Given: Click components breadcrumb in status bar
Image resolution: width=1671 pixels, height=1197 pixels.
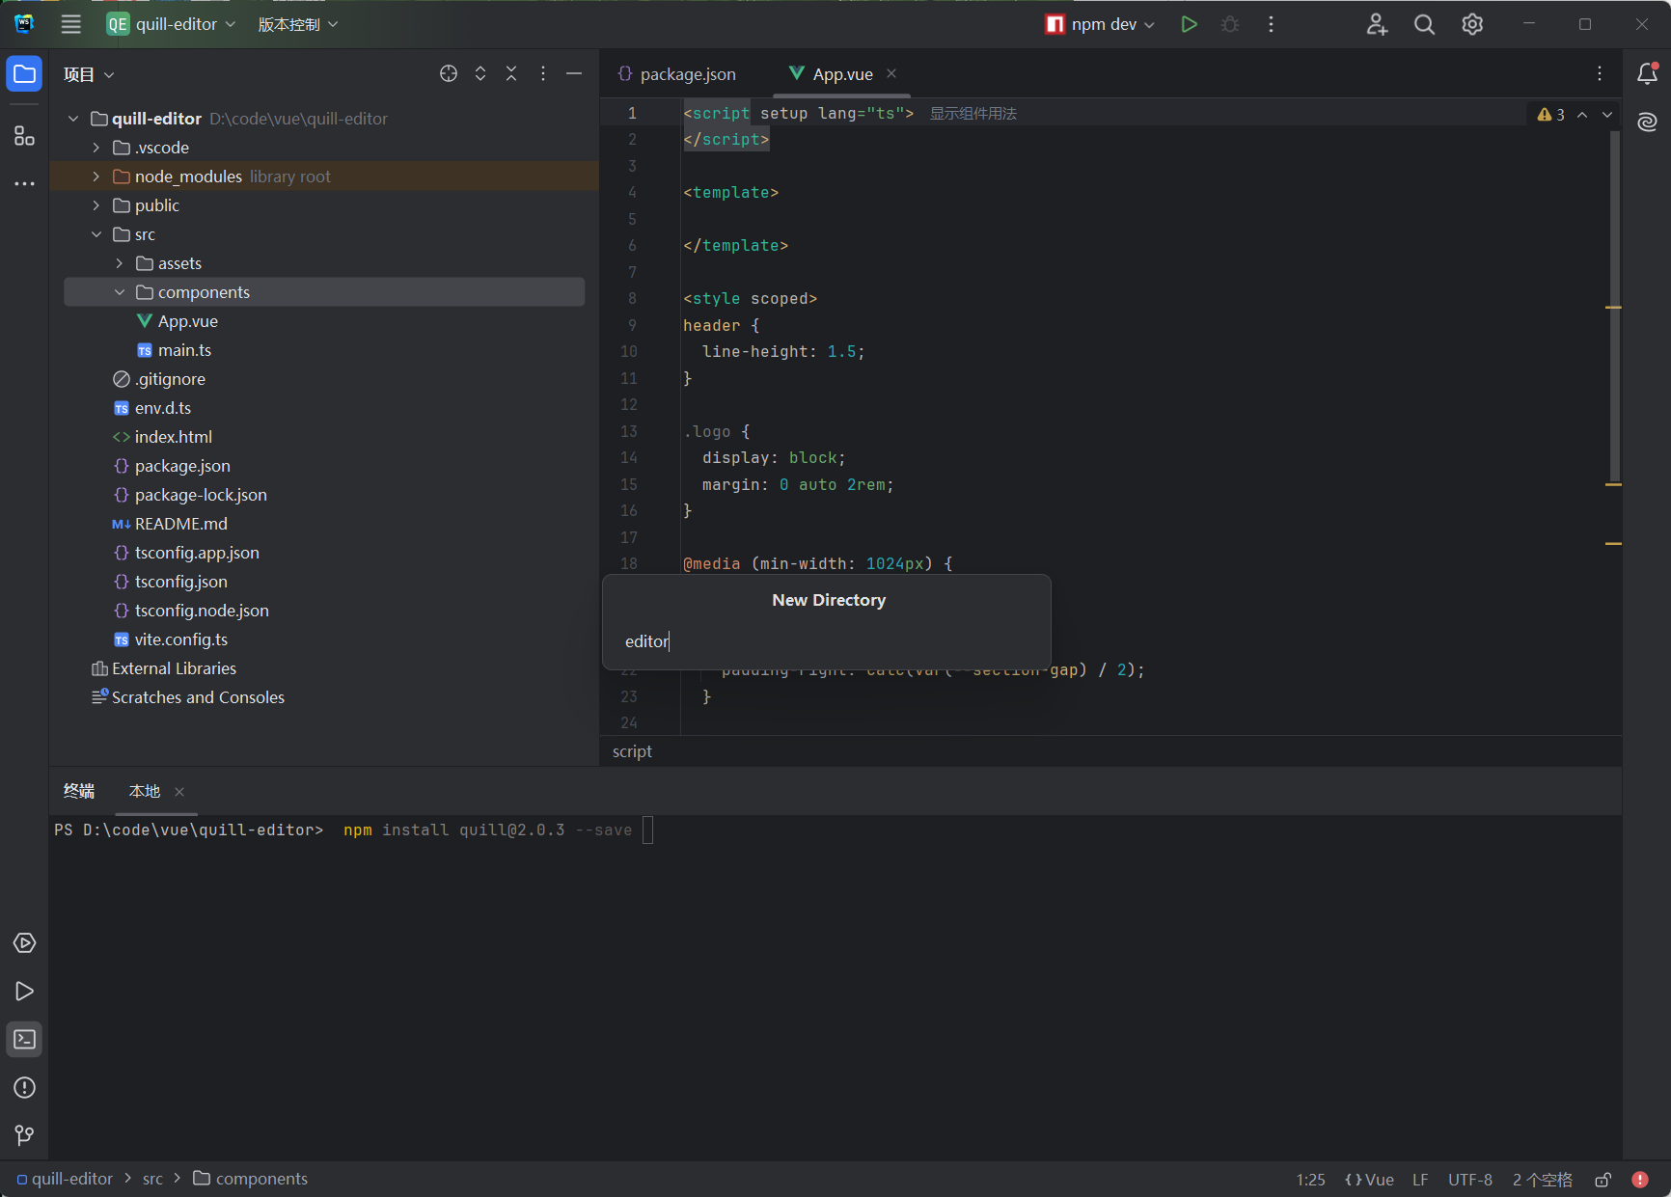Looking at the screenshot, I should [251, 1180].
